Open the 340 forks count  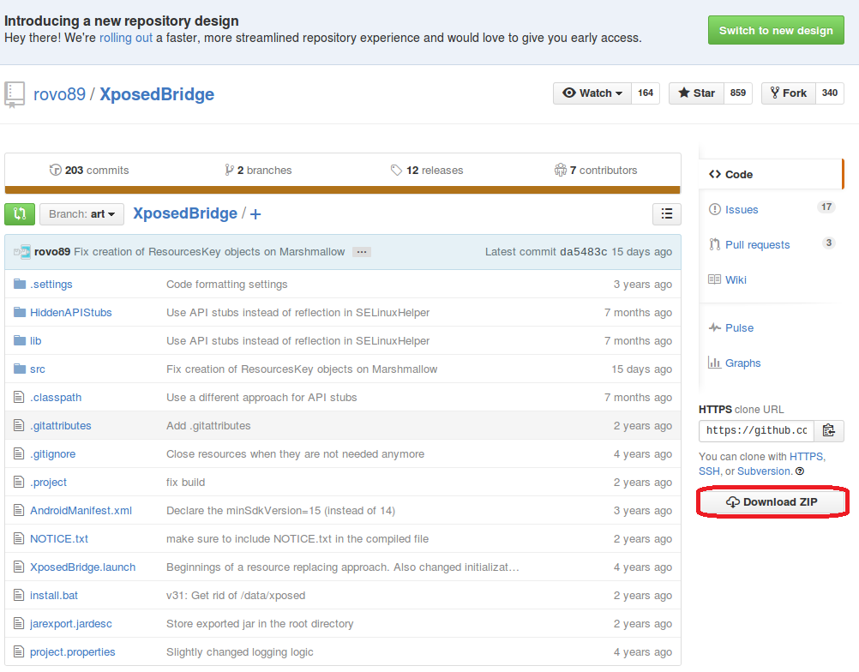click(829, 93)
